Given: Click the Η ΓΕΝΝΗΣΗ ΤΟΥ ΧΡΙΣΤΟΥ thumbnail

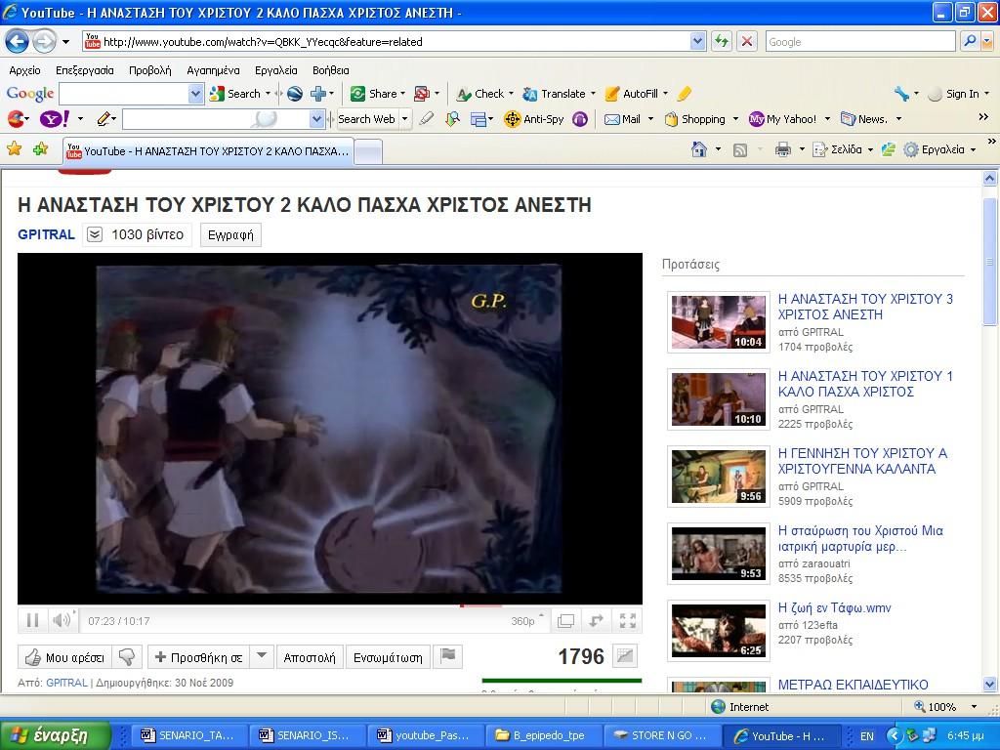Looking at the screenshot, I should (719, 477).
